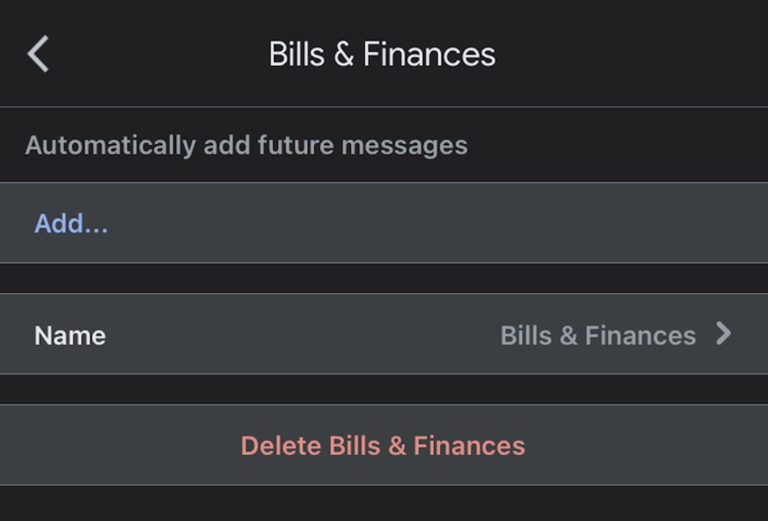Click the Bills & Finances name value

(598, 335)
